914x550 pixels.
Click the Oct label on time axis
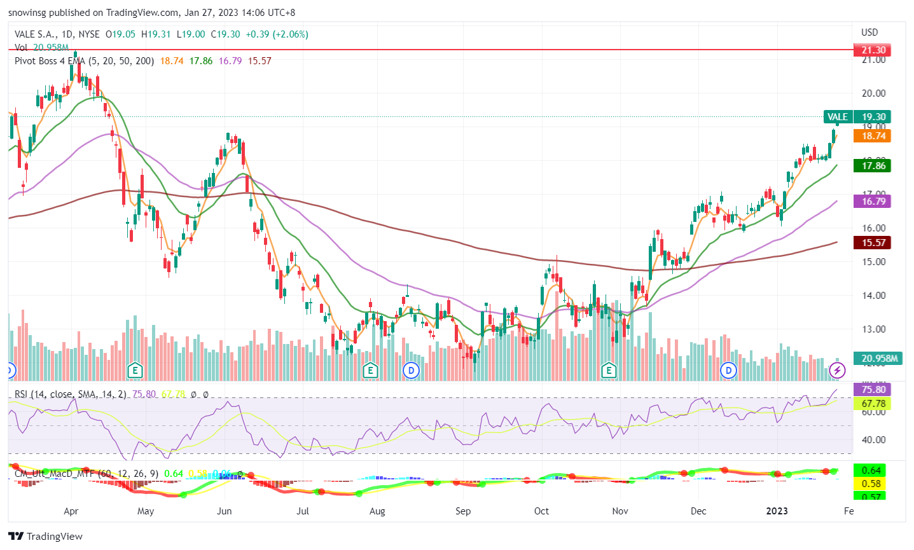541,511
